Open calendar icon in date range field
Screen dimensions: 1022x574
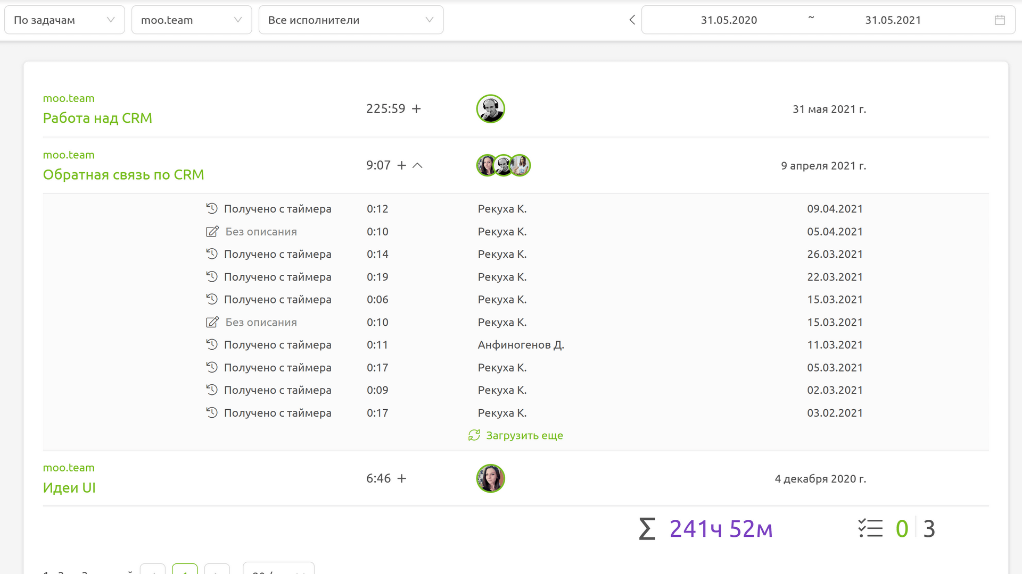pyautogui.click(x=1000, y=20)
